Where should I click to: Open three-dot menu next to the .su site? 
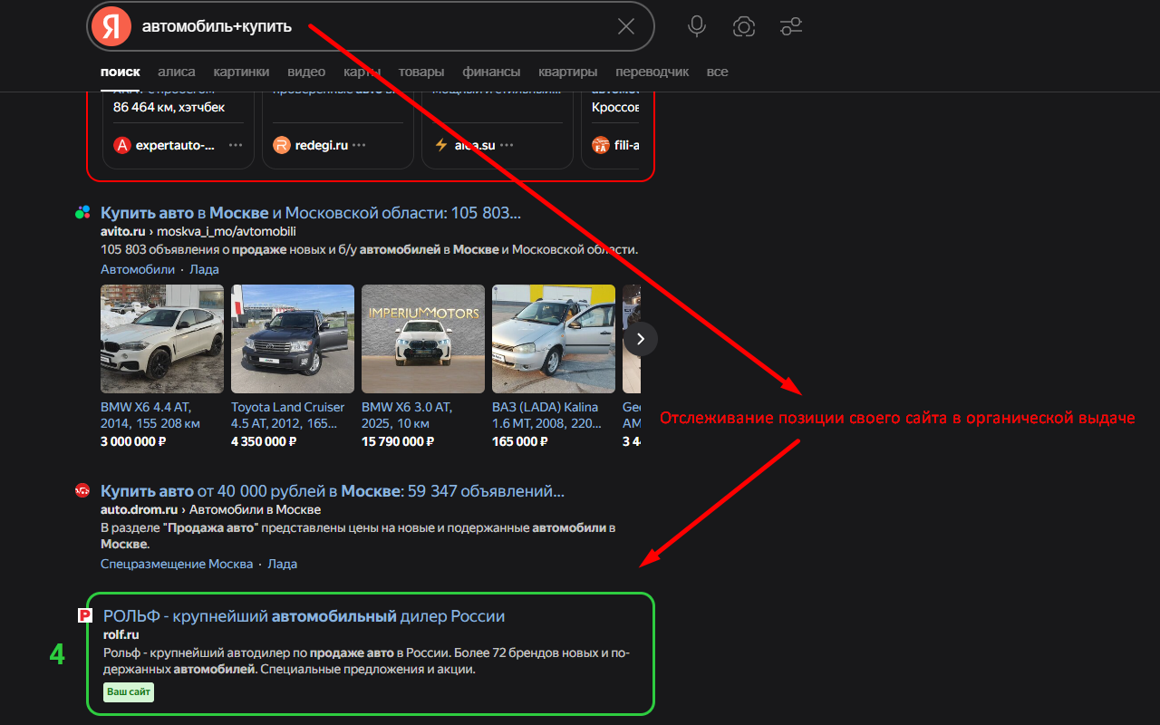(x=507, y=145)
